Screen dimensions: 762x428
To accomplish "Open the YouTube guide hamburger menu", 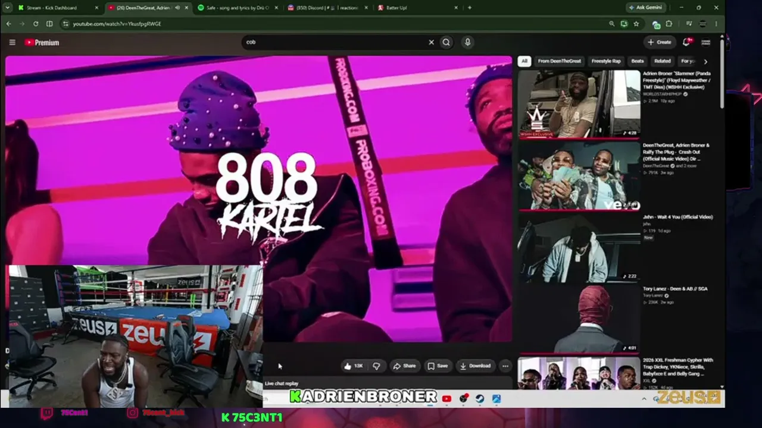I will coord(12,42).
